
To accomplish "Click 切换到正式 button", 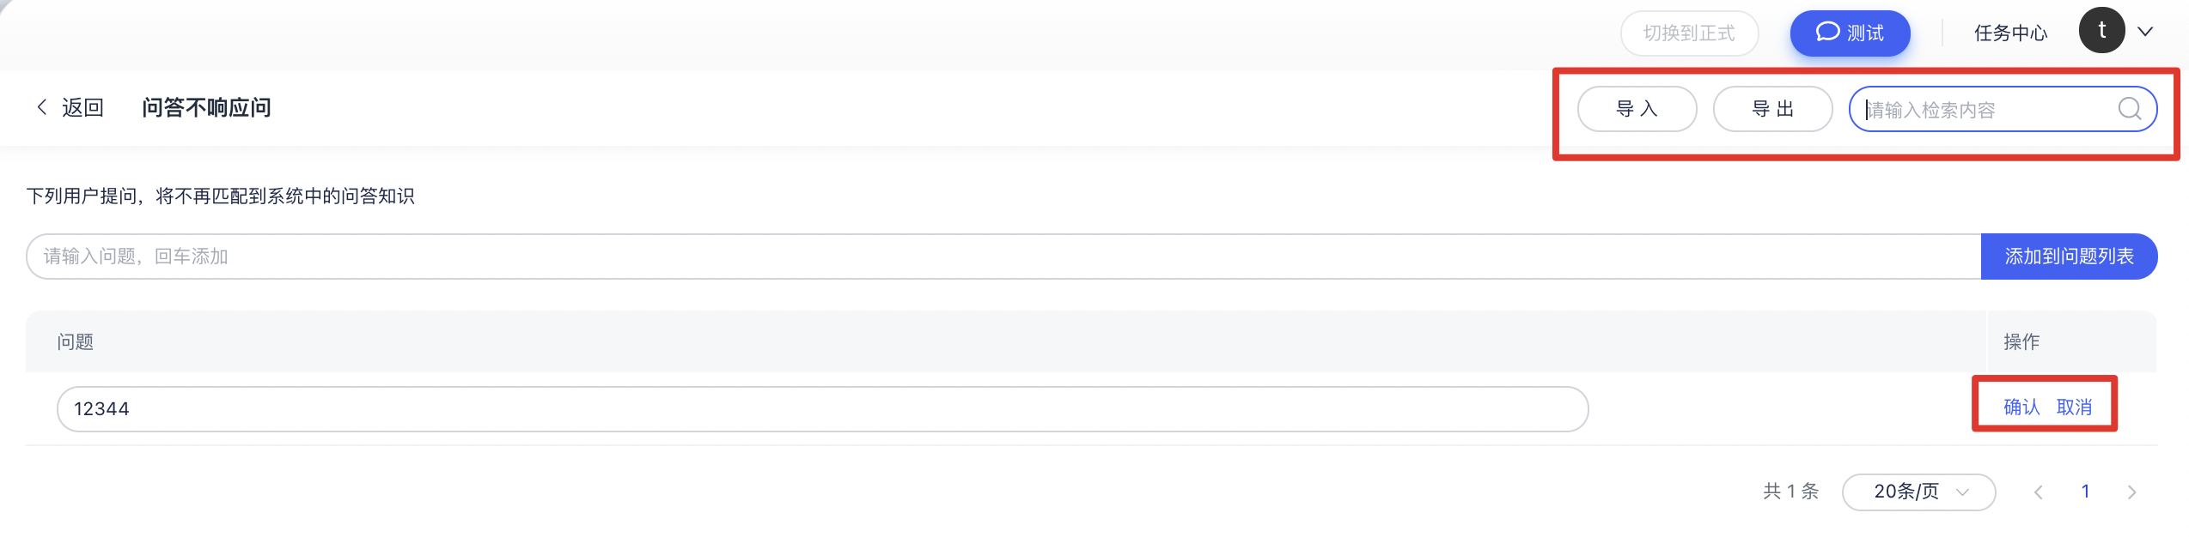I will coord(1689,33).
